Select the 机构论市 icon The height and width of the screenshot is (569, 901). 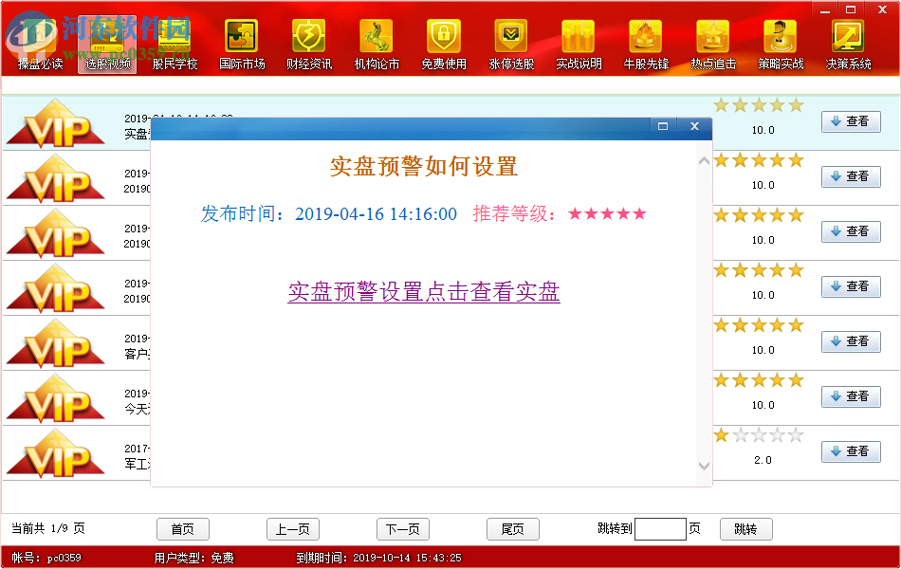376,43
